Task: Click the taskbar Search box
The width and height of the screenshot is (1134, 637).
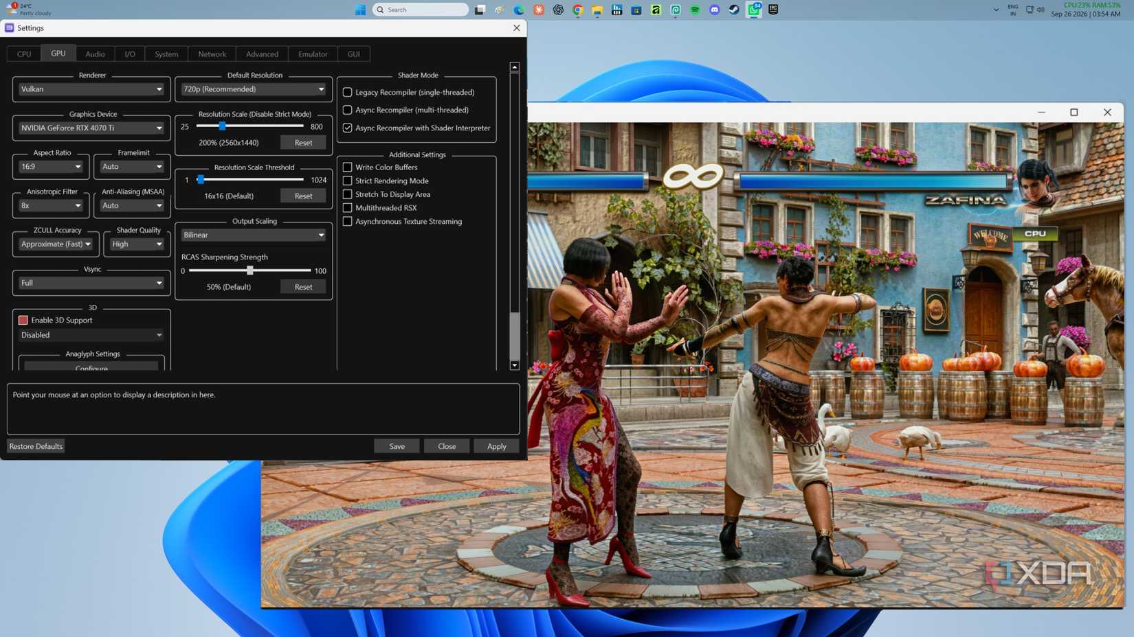Action: tap(420, 10)
